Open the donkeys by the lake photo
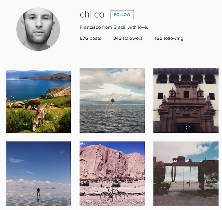 point(39,101)
